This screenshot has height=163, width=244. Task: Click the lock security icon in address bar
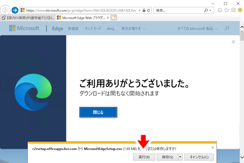[x=144, y=10]
